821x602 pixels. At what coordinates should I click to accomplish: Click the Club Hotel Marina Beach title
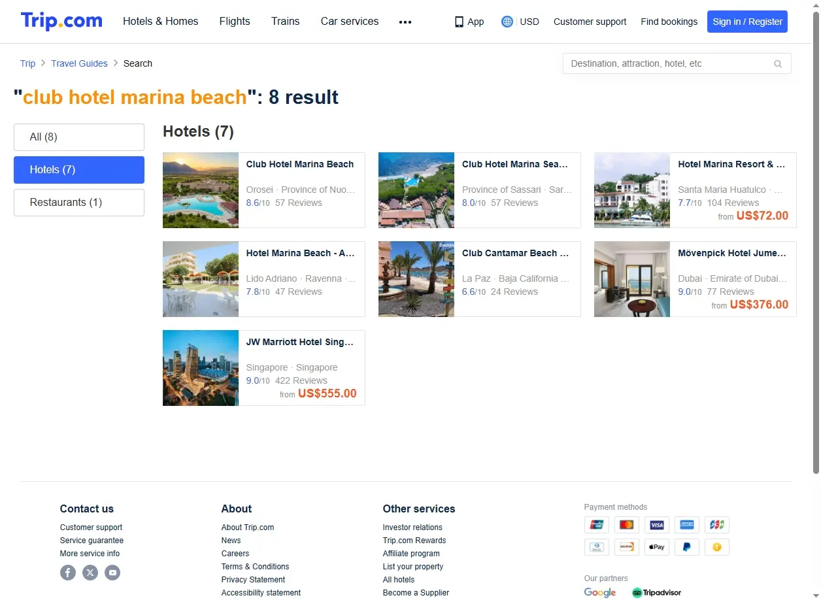[300, 164]
